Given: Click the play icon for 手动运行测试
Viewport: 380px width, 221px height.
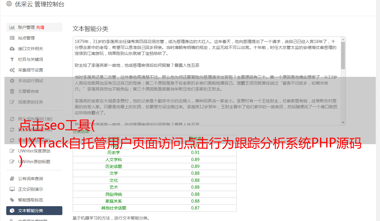Looking at the screenshot, I should (12, 81).
